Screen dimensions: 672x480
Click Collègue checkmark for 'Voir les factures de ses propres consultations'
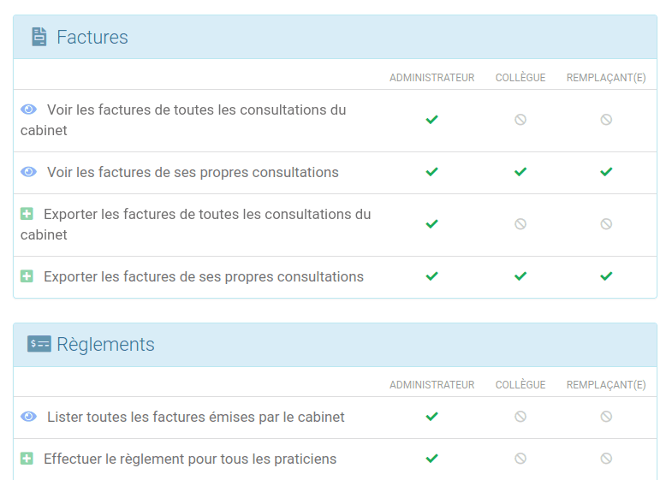(520, 172)
